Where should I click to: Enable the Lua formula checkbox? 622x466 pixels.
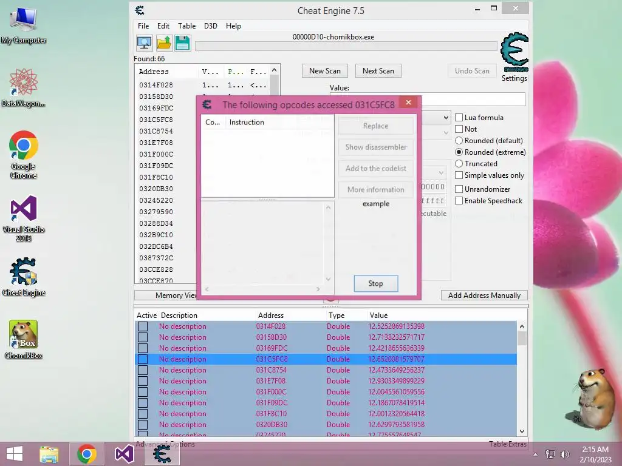(x=459, y=117)
